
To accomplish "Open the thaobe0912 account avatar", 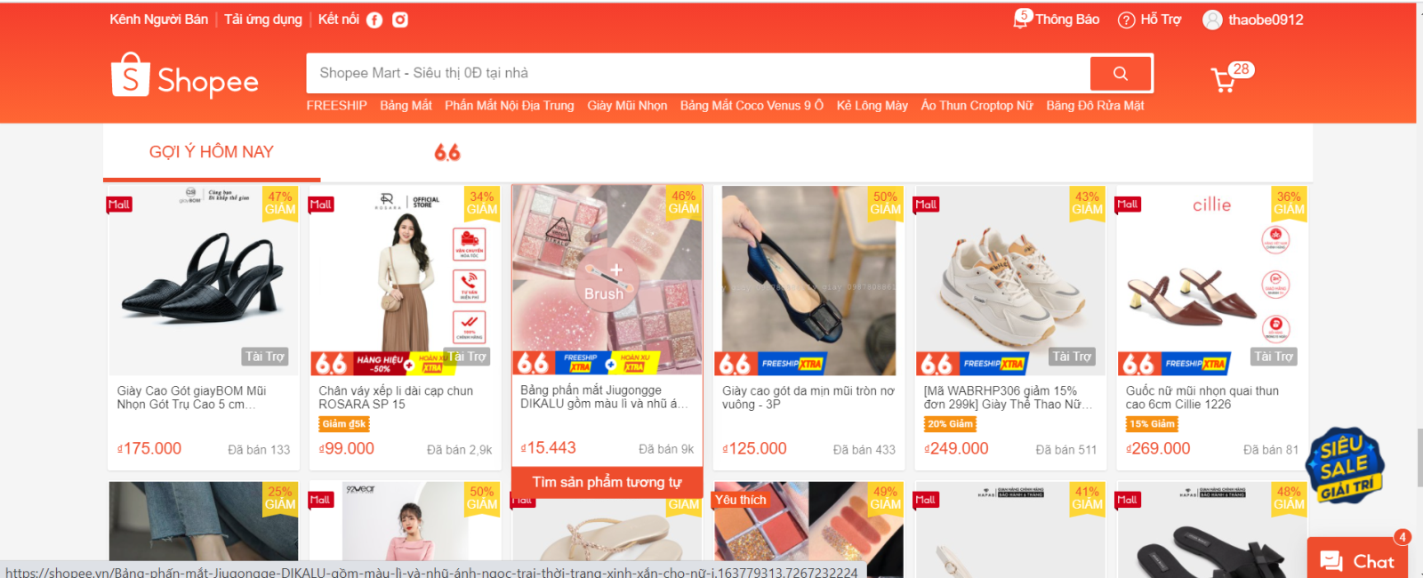I will (1212, 20).
